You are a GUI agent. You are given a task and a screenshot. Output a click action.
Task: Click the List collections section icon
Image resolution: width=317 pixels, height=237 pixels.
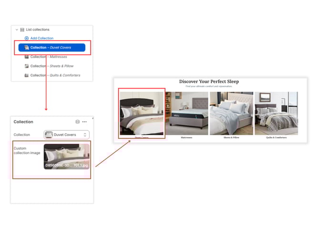click(22, 30)
